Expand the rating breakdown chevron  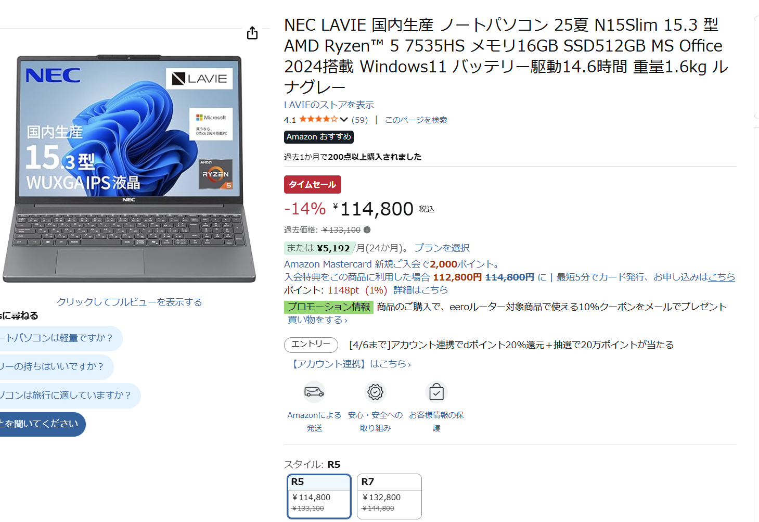click(344, 120)
